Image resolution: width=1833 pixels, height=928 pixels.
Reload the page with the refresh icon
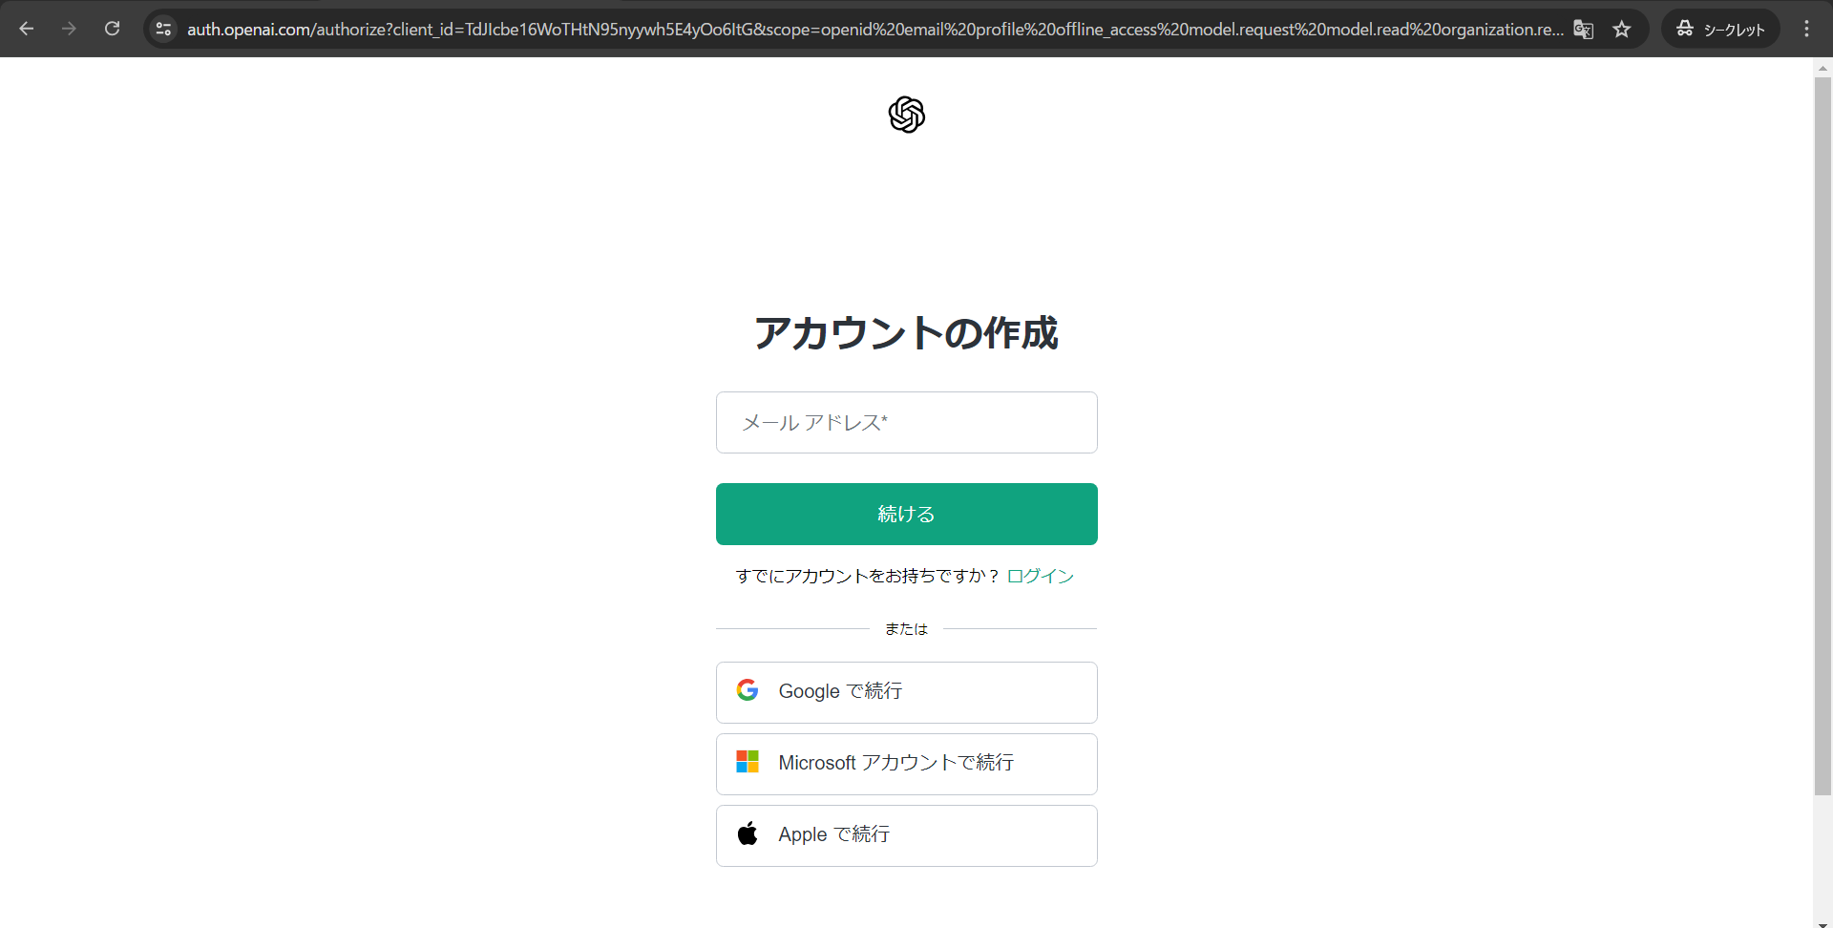pos(112,29)
